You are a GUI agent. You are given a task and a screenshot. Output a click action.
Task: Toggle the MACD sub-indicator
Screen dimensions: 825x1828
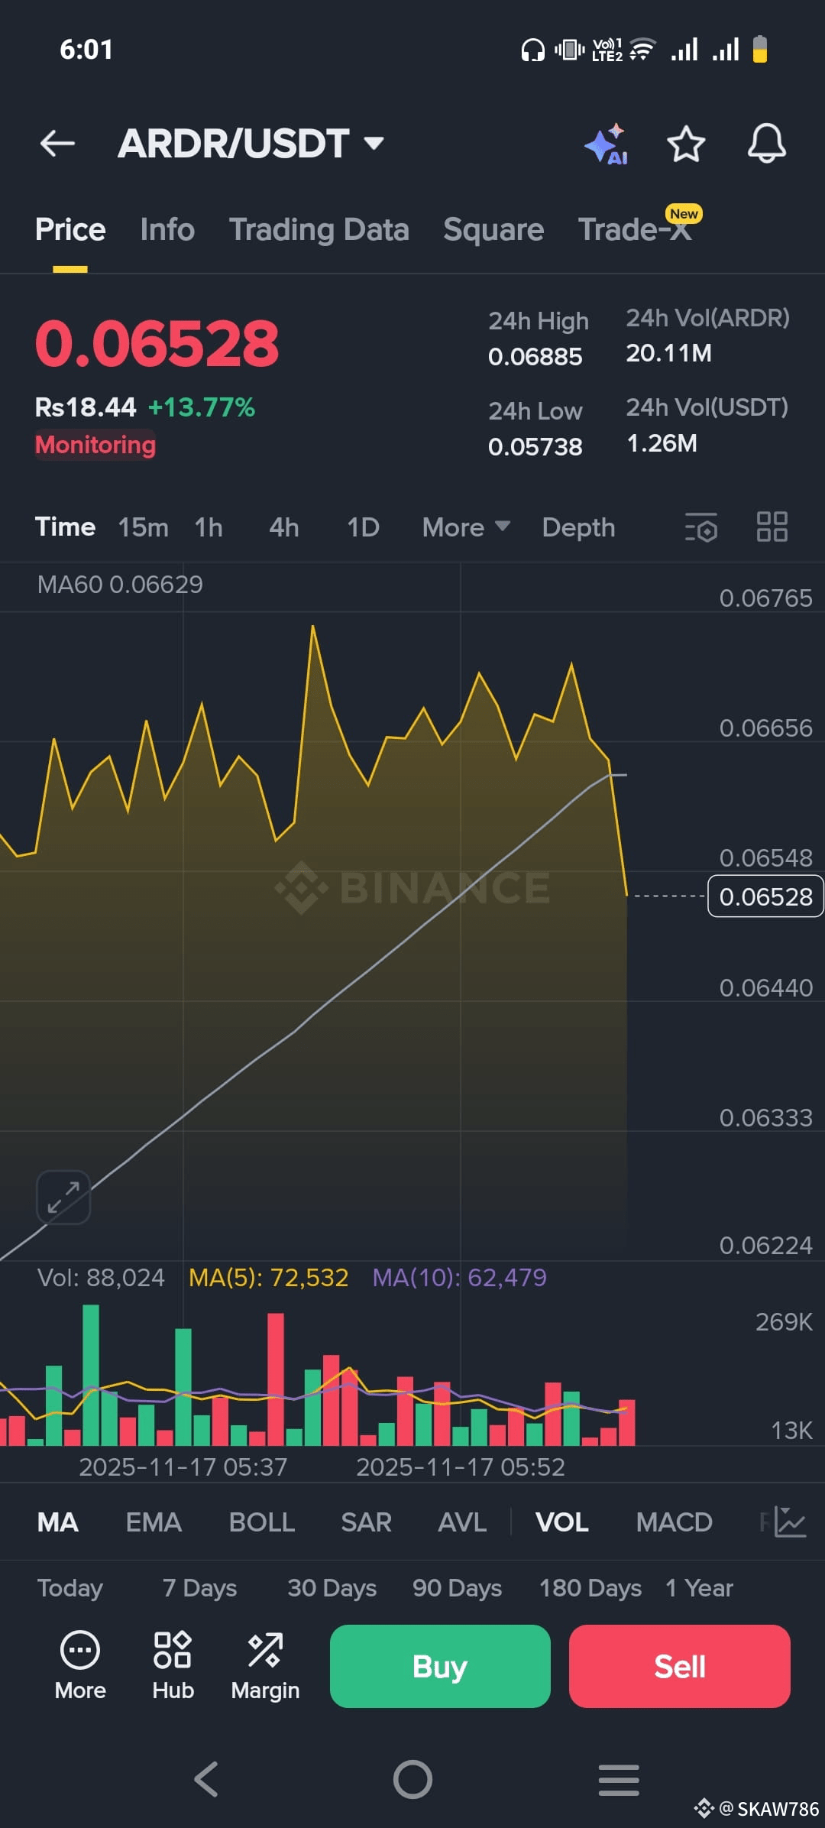(x=675, y=1522)
